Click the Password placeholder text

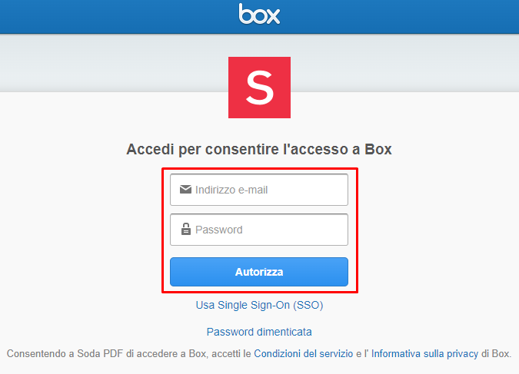(x=219, y=230)
